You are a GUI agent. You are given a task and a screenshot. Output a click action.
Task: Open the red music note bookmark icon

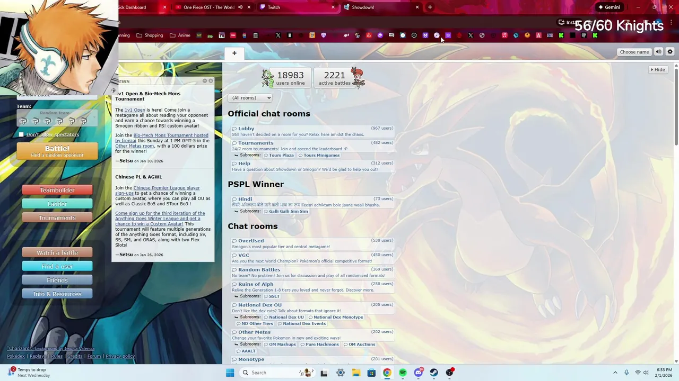pyautogui.click(x=504, y=35)
